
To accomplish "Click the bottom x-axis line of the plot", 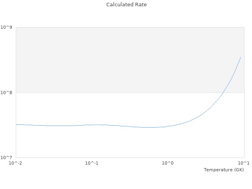I will click(118, 157).
